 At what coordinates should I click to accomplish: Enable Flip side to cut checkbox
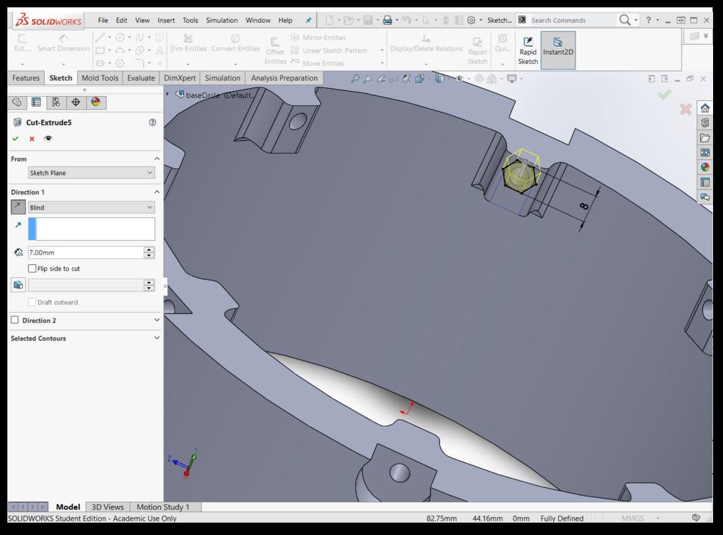pos(33,269)
